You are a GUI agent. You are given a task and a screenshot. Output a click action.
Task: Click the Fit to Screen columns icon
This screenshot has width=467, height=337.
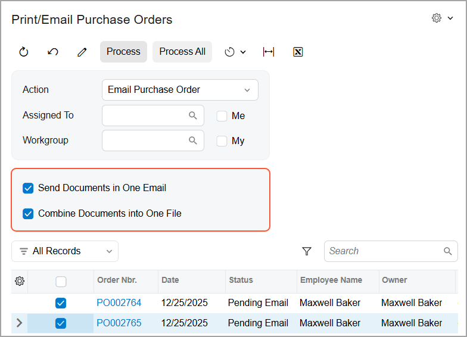[269, 52]
